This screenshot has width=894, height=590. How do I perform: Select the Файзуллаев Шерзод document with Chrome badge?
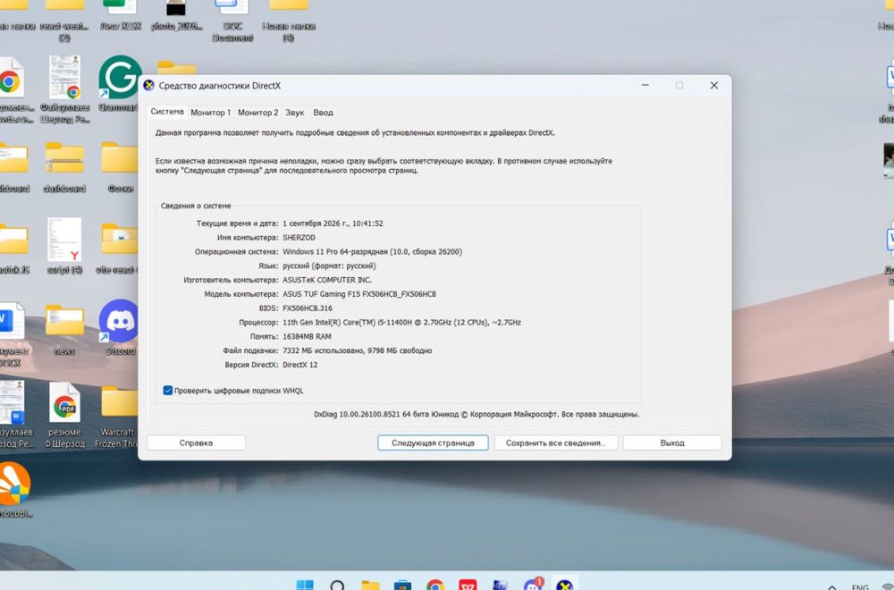[x=64, y=88]
